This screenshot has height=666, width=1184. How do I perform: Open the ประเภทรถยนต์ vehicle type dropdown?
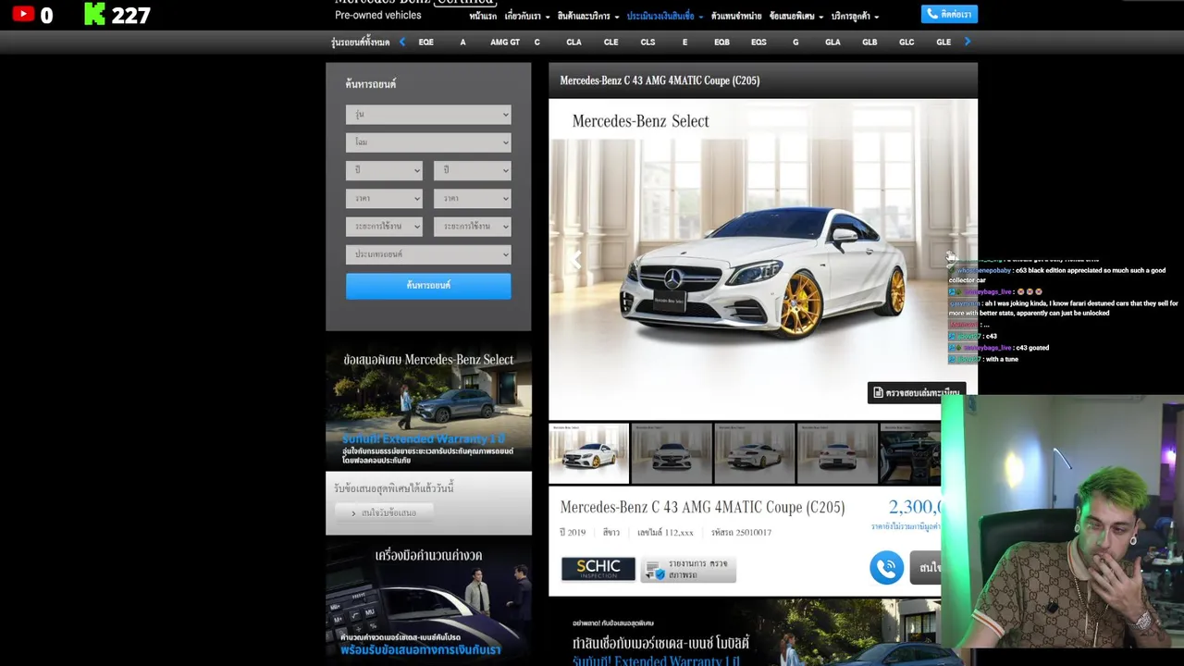(428, 254)
